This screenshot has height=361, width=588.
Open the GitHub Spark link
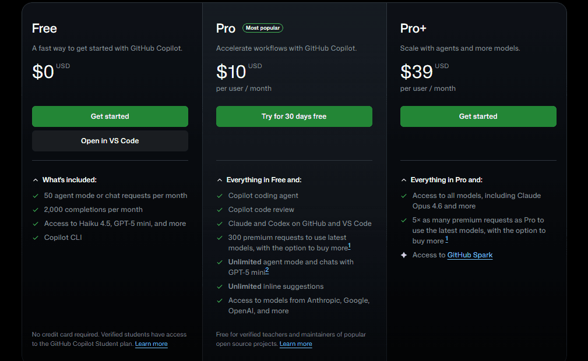click(x=470, y=255)
